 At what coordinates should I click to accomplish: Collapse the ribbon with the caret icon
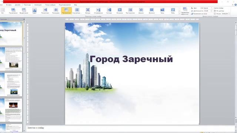(x=233, y=5)
